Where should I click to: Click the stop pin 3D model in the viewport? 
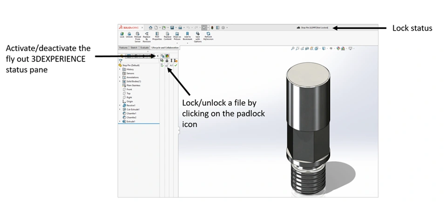(x=308, y=128)
